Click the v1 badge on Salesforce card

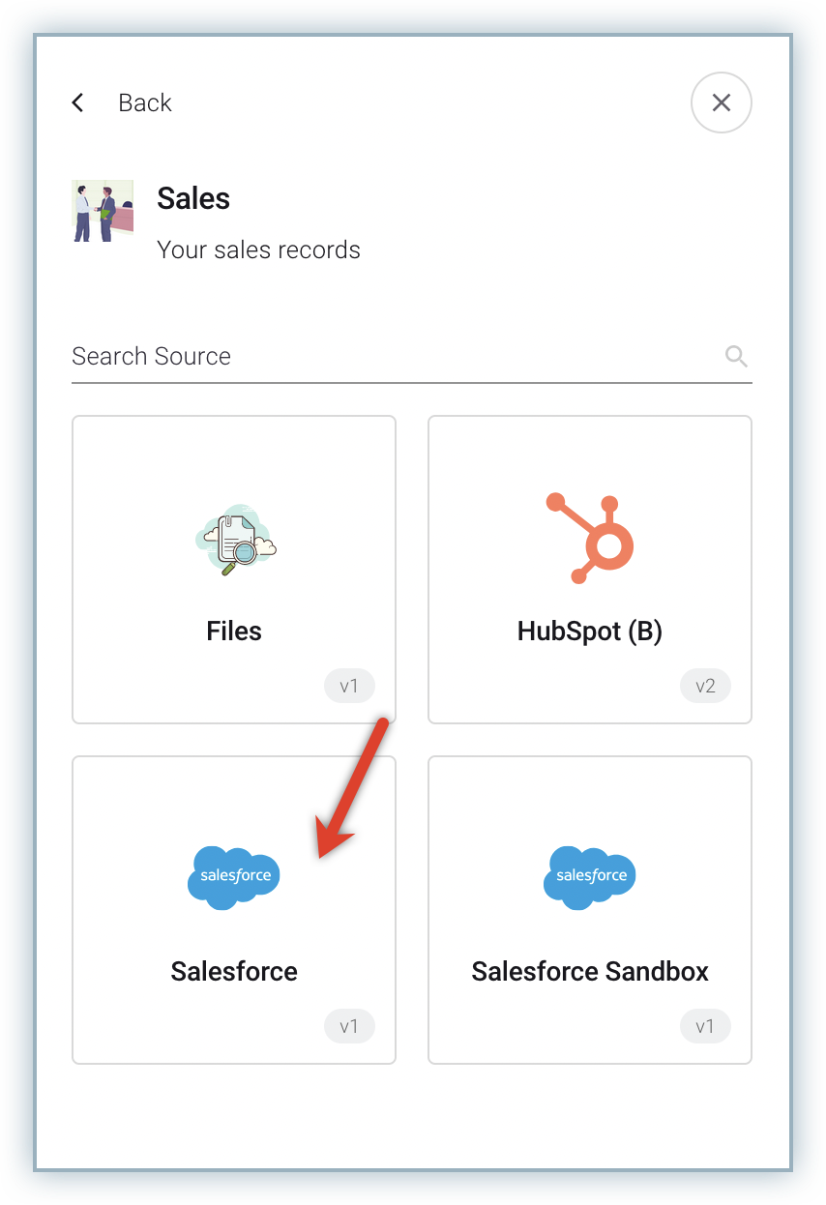(x=349, y=1027)
